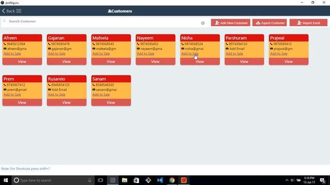Screen dimensions: 330x185
Task: Click Prajwal's phone number 9874585412
Action: (x=283, y=44)
